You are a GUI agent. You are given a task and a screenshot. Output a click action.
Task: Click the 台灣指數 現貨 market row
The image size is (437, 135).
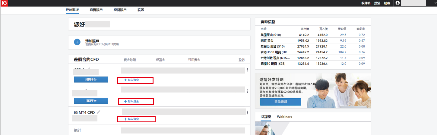point(313,58)
